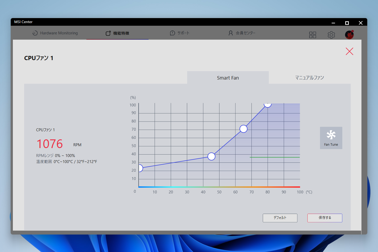Click the MSI Center title text

[x=23, y=22]
